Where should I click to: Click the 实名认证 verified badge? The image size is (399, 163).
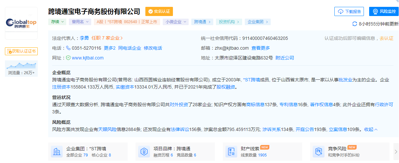(159, 11)
